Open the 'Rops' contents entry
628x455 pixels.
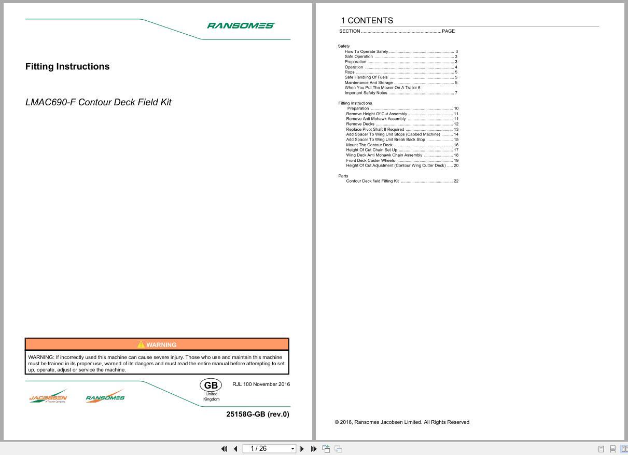401,72
